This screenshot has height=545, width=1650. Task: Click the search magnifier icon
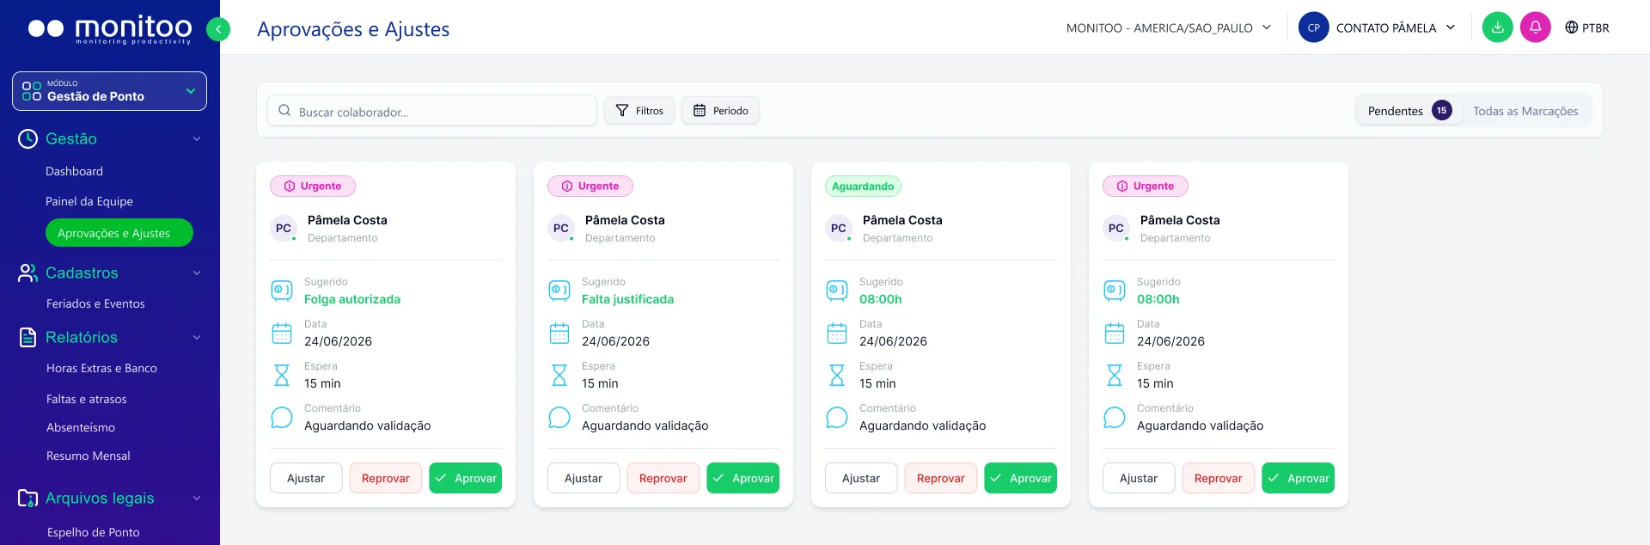click(x=284, y=110)
